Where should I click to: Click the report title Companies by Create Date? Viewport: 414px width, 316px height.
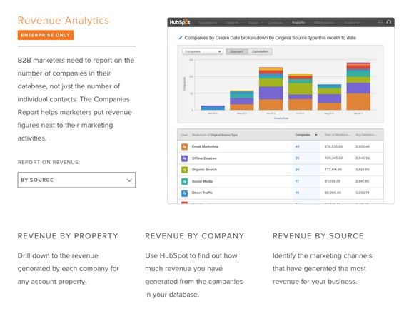270,38
